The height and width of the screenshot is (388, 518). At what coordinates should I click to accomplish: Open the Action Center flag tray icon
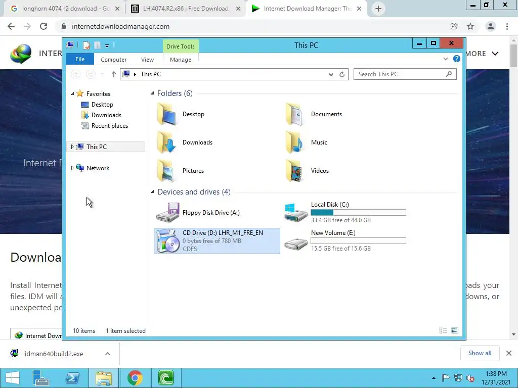(446, 378)
